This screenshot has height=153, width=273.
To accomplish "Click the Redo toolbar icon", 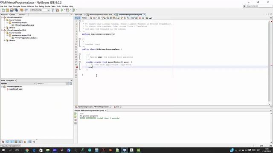I will point(26,10).
